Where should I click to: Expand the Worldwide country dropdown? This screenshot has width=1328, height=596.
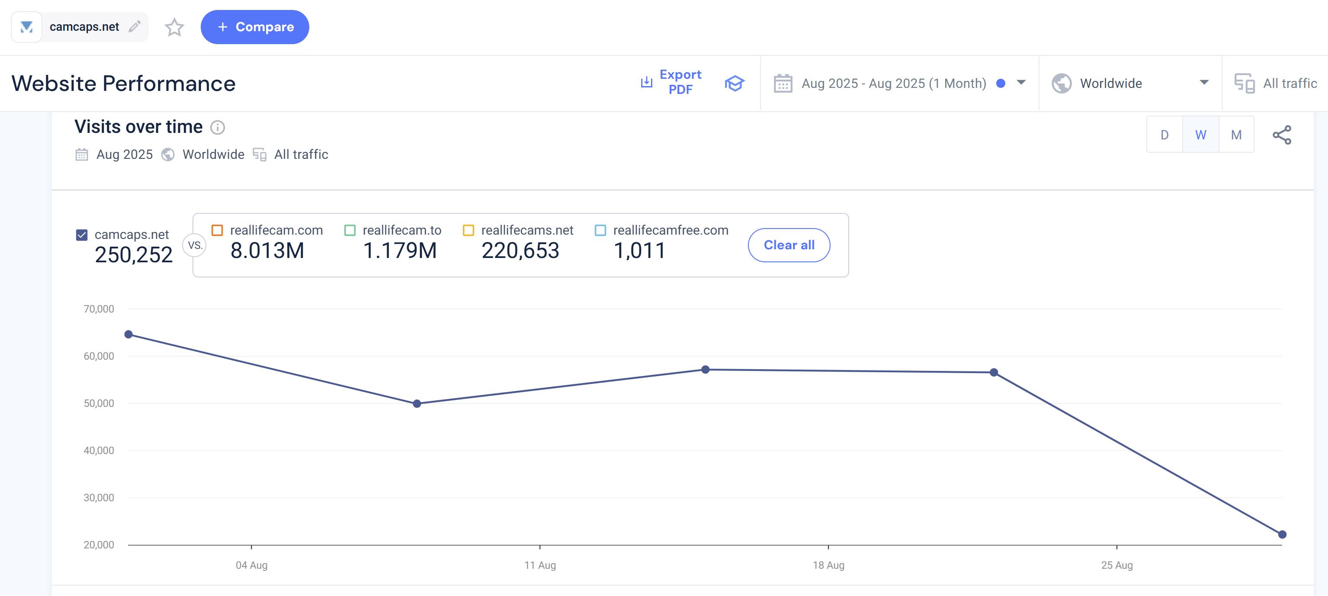click(x=1204, y=83)
